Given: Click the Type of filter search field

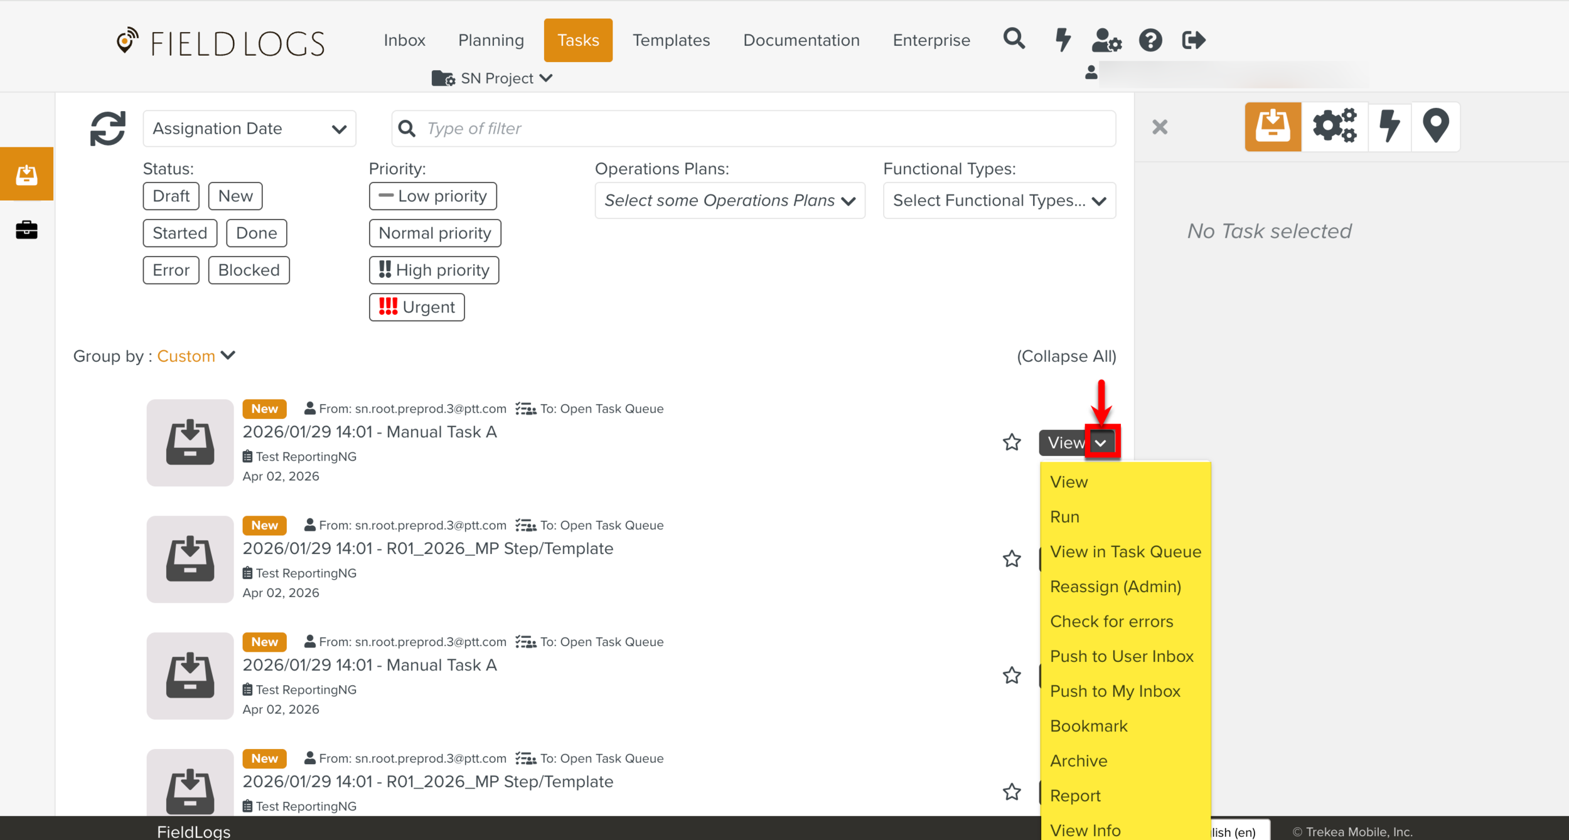Looking at the screenshot, I should pos(753,129).
